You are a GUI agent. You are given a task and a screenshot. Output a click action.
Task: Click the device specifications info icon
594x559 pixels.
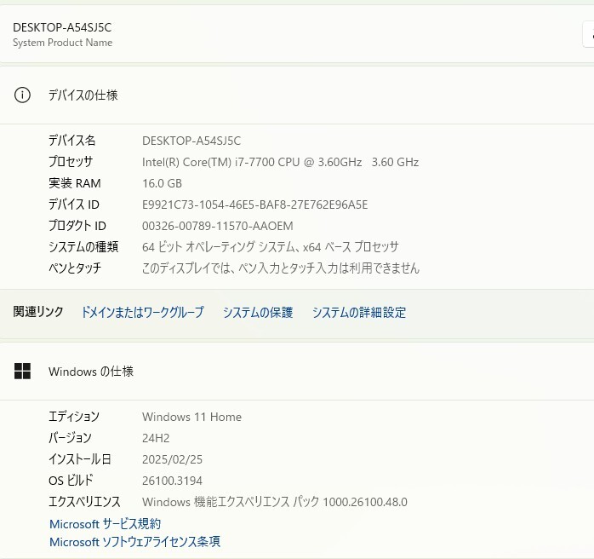point(22,95)
